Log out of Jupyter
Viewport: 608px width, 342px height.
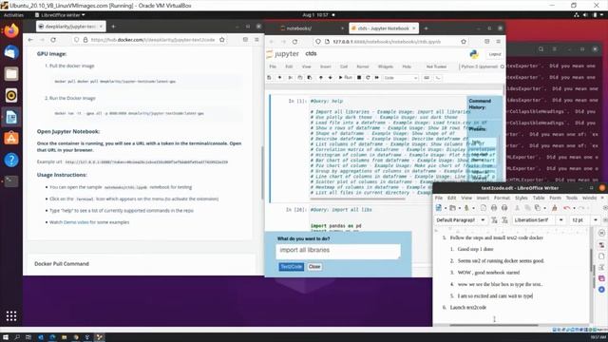click(495, 54)
